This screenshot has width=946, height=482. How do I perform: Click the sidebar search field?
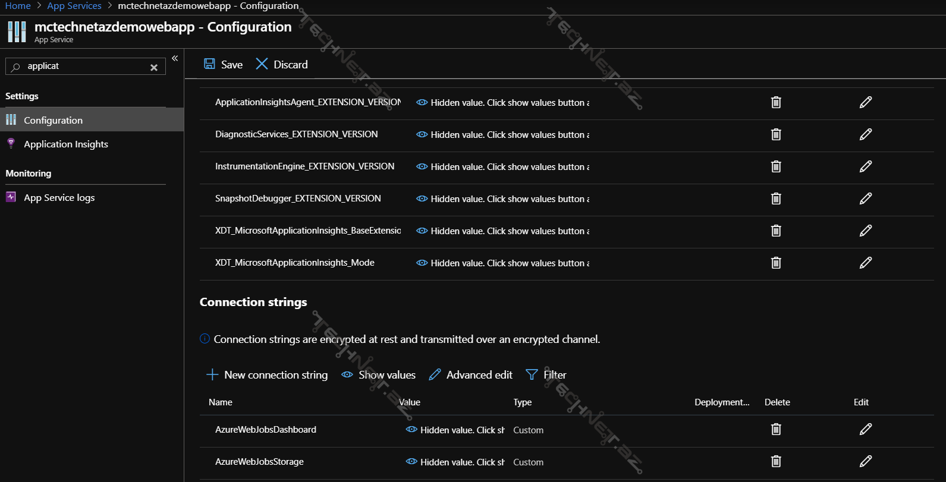point(83,66)
